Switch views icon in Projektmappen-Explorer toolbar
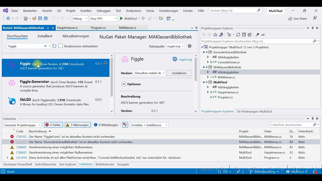This screenshot has height=181, width=322. [221, 35]
